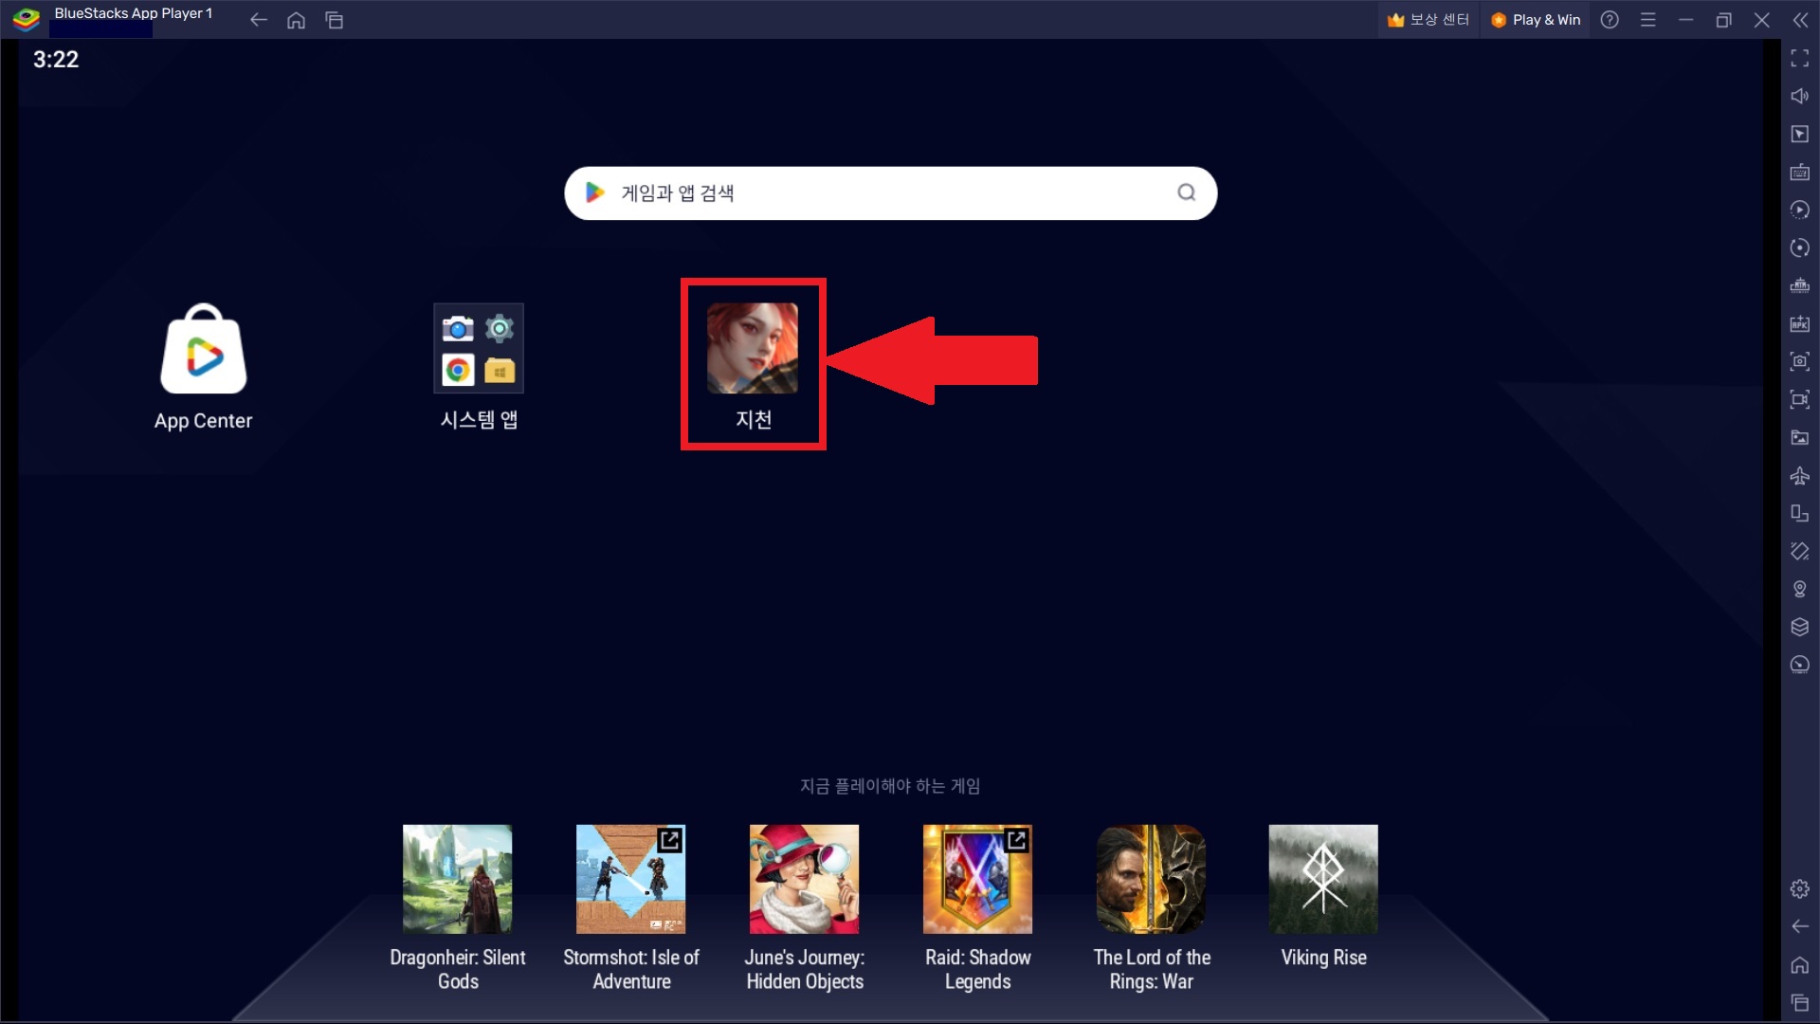1820x1024 pixels.
Task: Open the App Center
Action: click(x=203, y=368)
